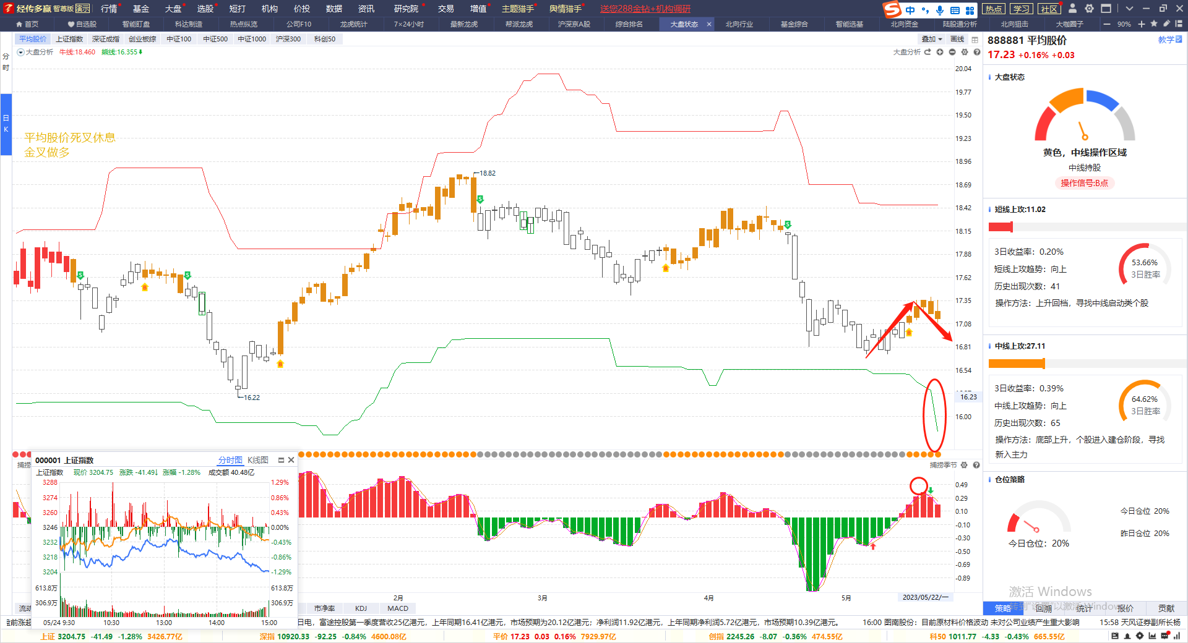Toggle the 教学 checkbox
Image resolution: width=1188 pixels, height=643 pixels.
(x=1179, y=40)
